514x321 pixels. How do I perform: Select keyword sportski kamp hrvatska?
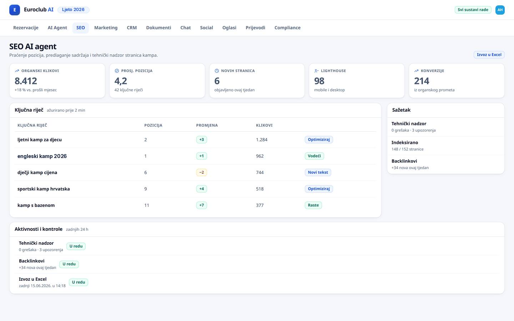(x=44, y=189)
